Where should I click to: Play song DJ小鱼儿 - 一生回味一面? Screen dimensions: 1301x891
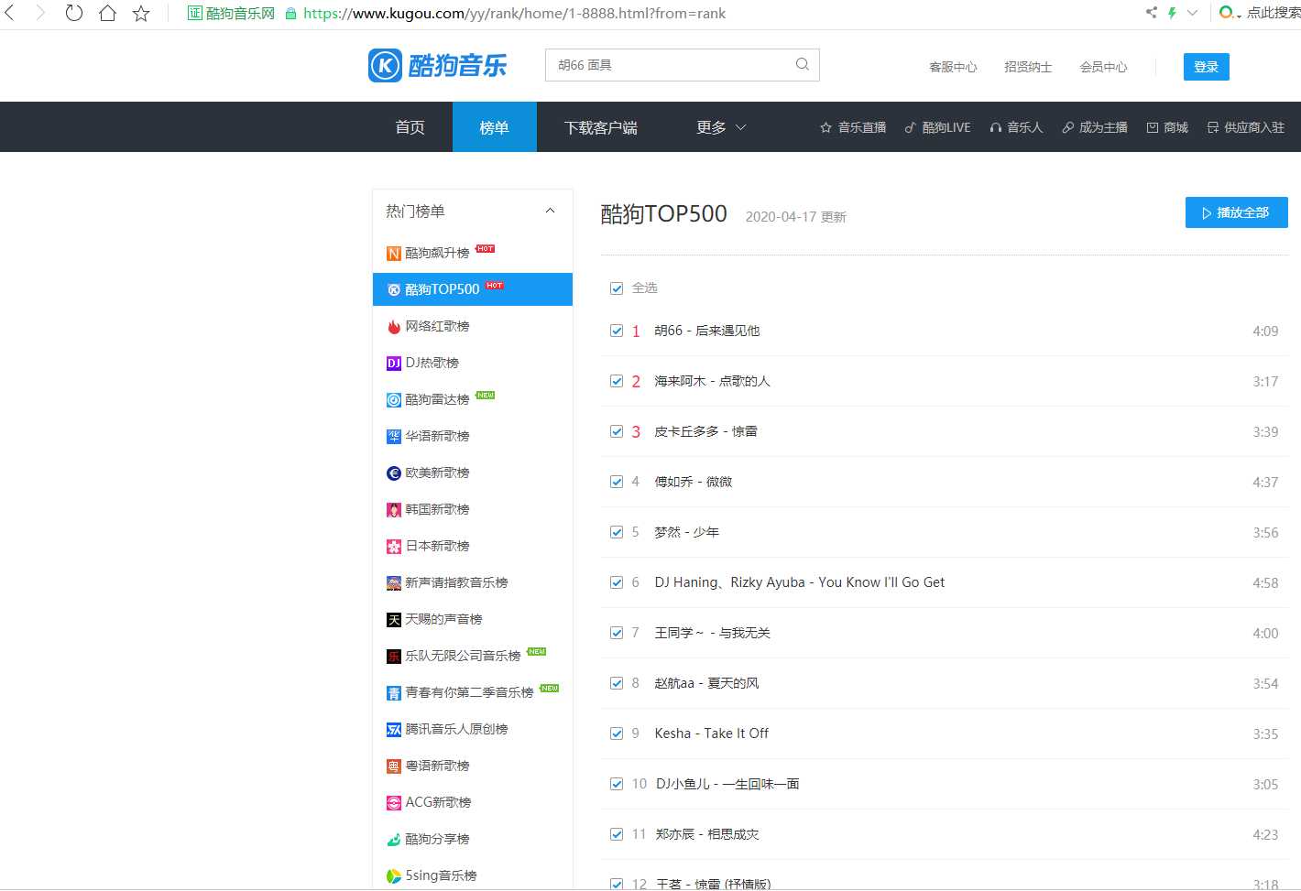point(727,784)
